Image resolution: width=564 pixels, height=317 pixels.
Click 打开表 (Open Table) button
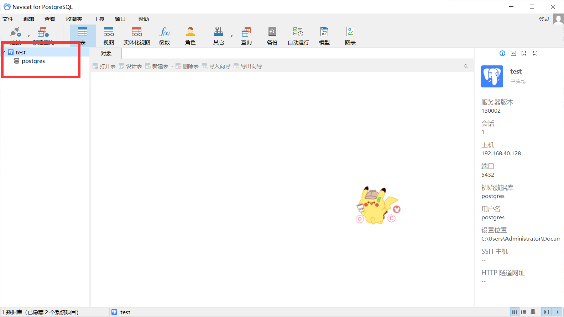[104, 66]
